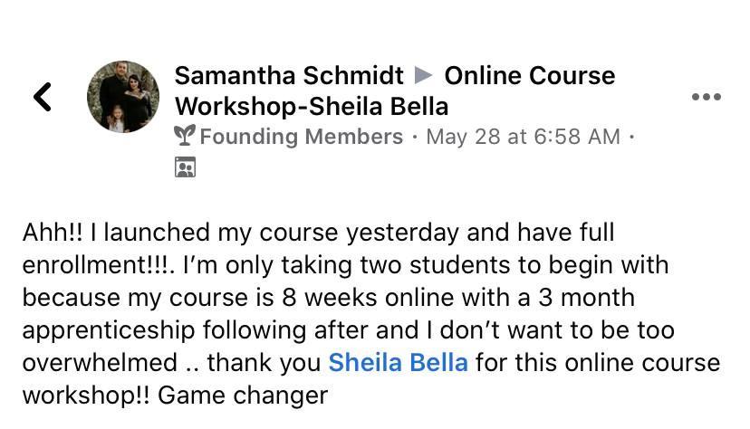Open the Online Course group name link

click(x=530, y=75)
